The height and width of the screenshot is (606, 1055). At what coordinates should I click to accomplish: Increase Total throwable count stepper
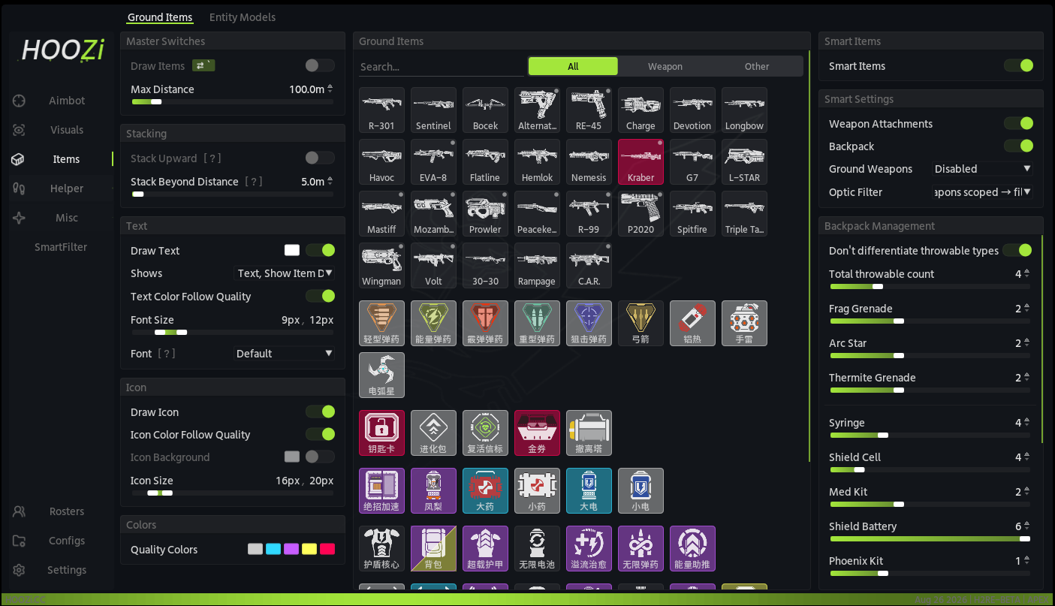[1027, 271]
